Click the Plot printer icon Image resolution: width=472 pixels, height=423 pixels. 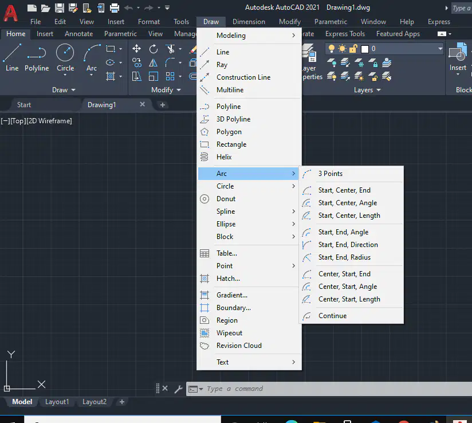[x=115, y=8]
